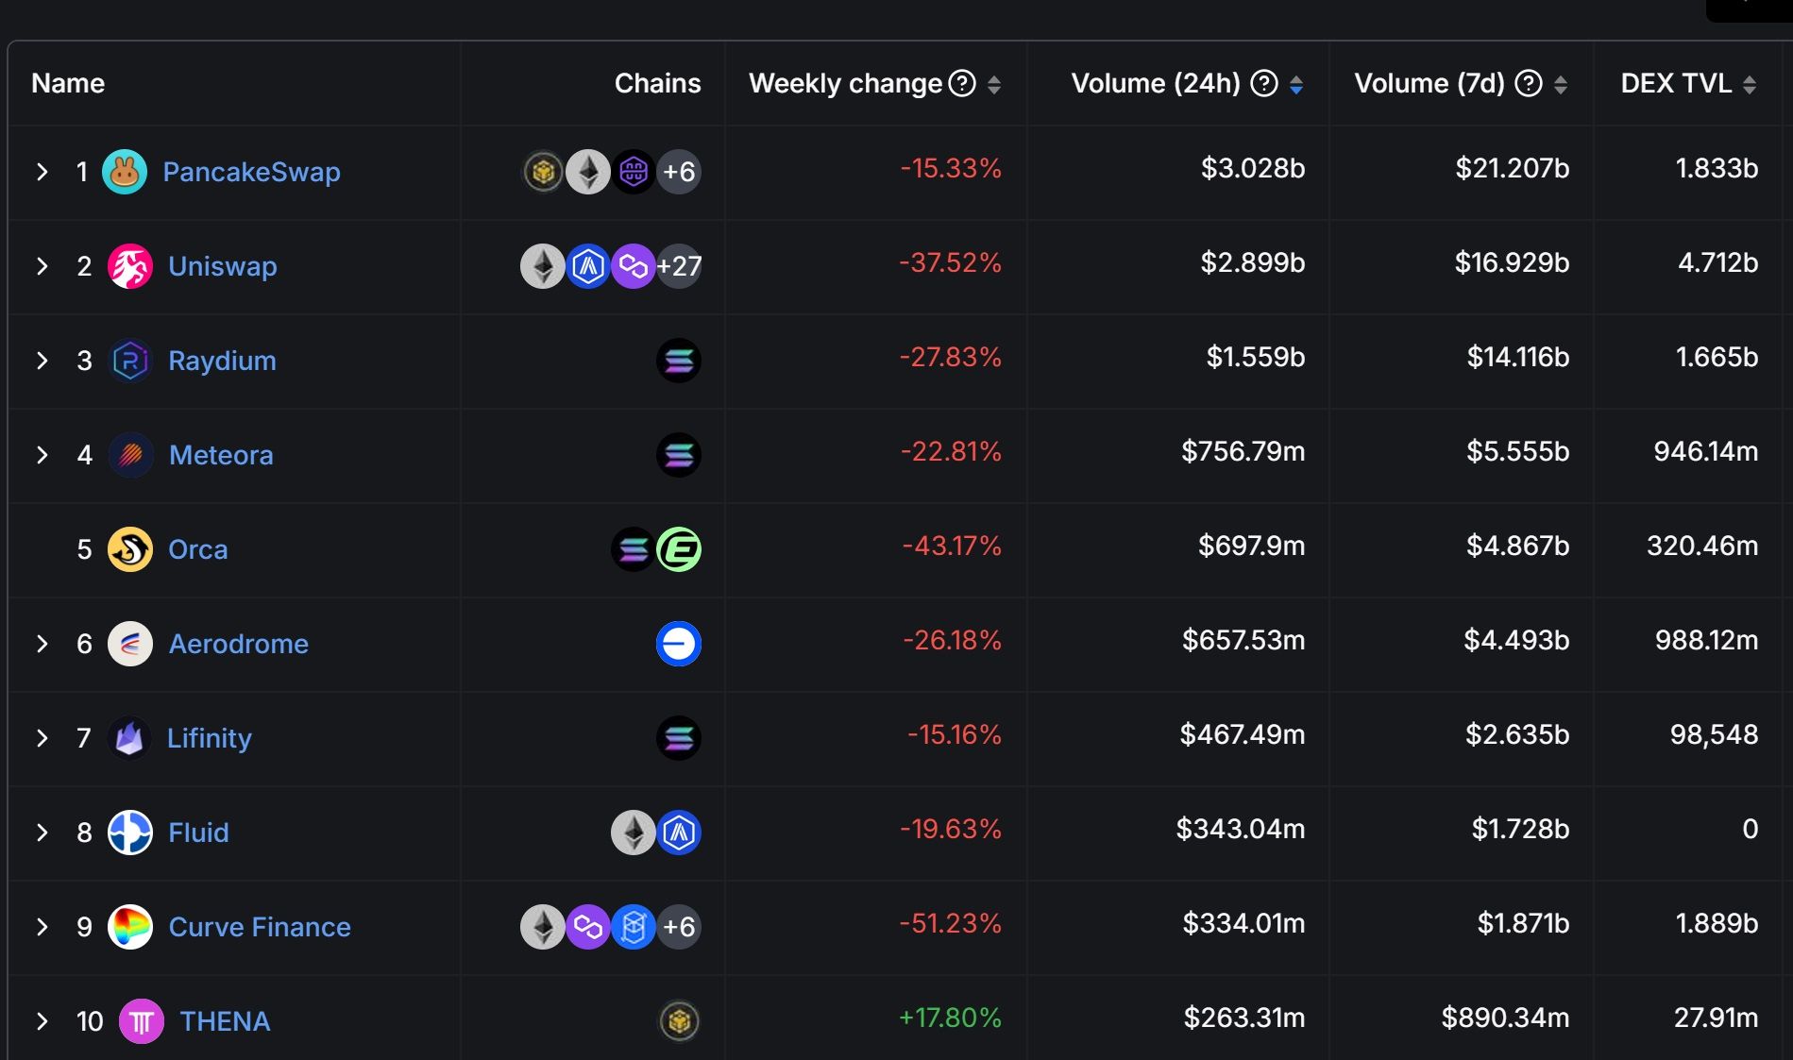Viewport: 1793px width, 1060px height.
Task: Open the THENA link
Action: pyautogui.click(x=225, y=1021)
